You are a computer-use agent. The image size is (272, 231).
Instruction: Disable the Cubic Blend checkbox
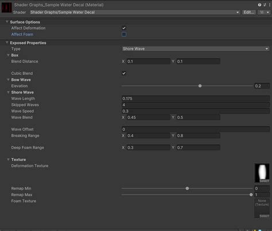(x=124, y=73)
